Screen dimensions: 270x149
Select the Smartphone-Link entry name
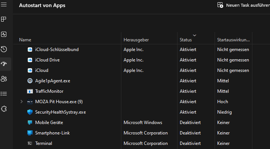pos(52,133)
